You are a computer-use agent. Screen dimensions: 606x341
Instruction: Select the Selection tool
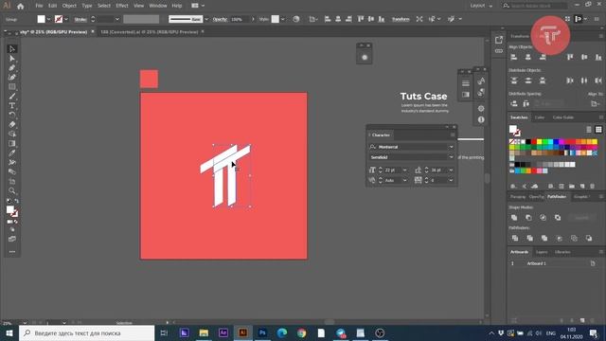pyautogui.click(x=12, y=49)
